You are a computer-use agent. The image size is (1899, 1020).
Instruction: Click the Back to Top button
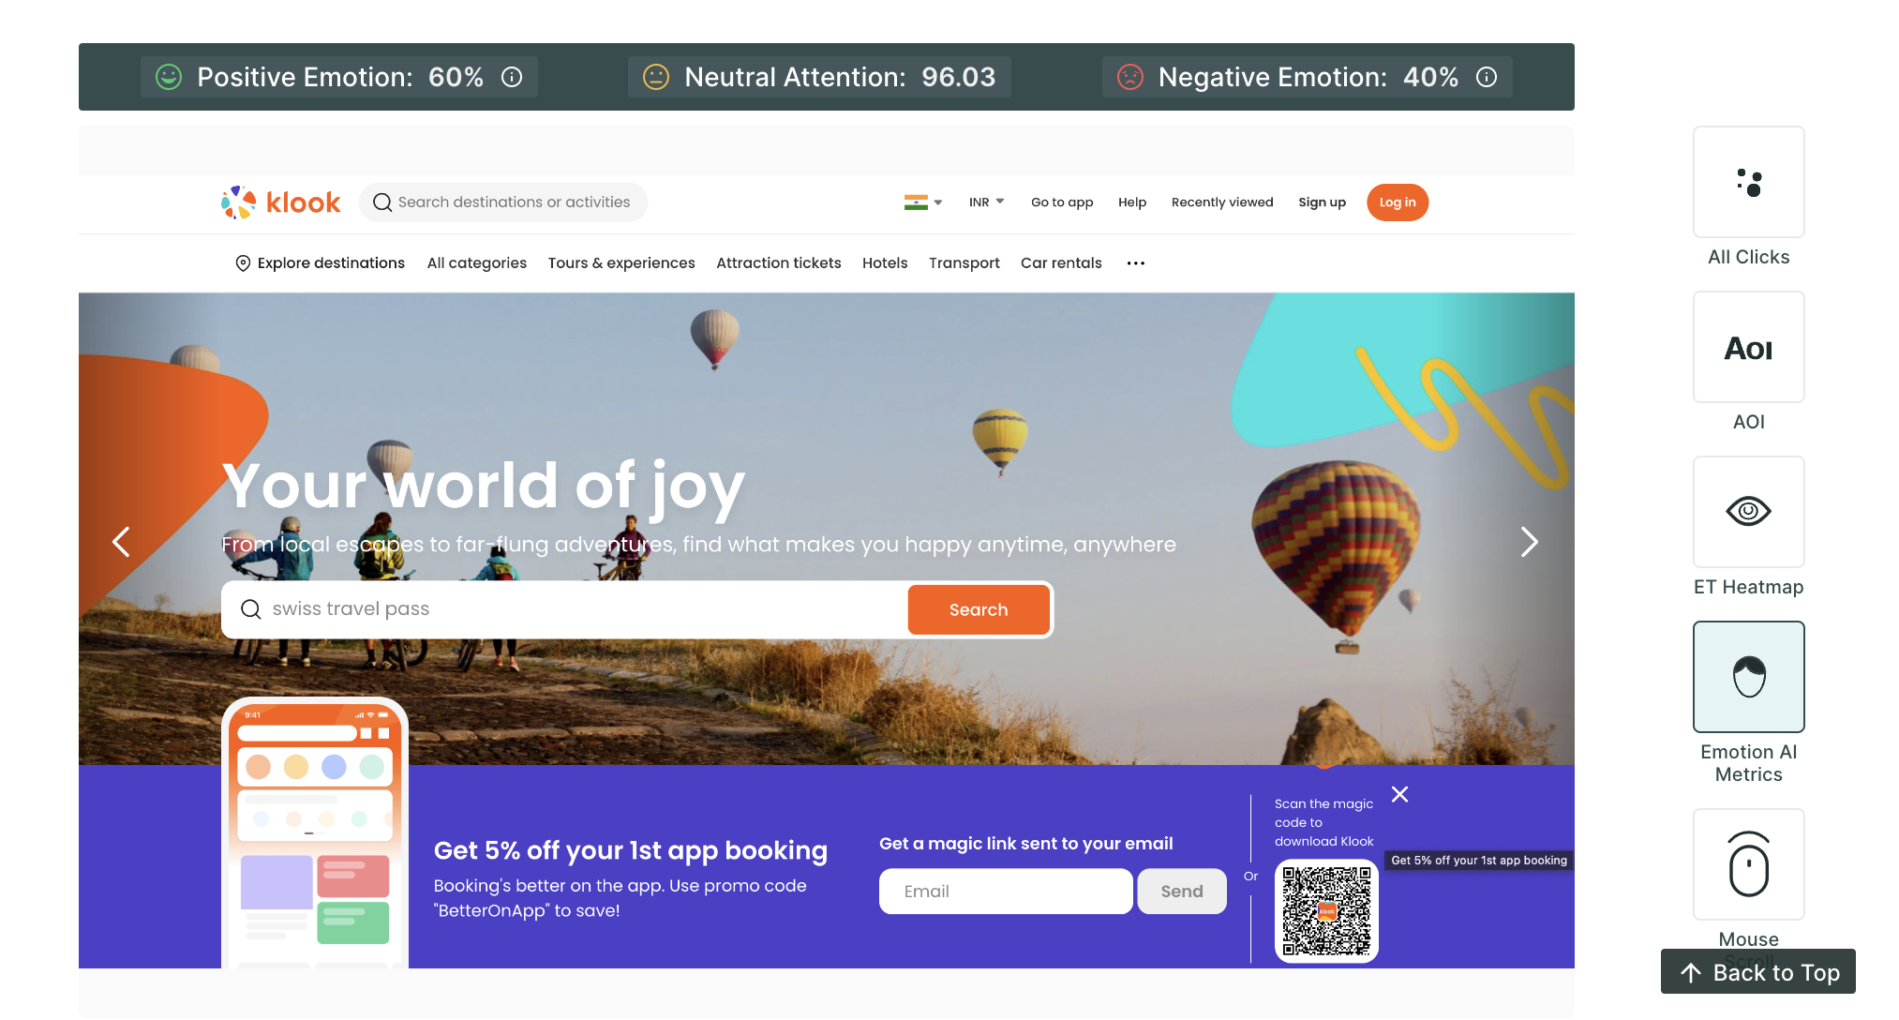(x=1758, y=972)
